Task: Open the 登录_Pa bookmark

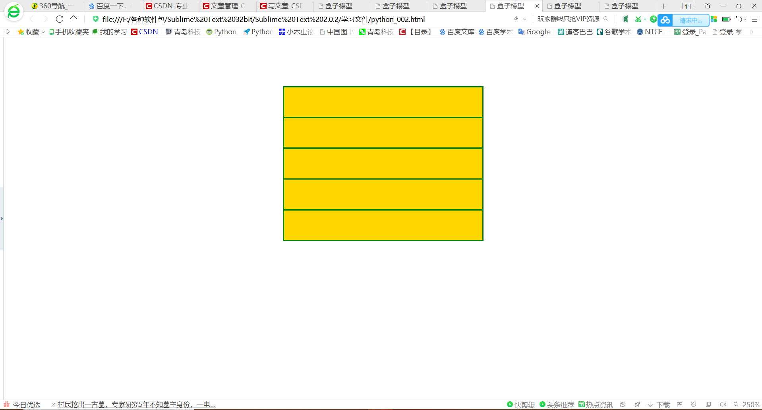Action: (x=690, y=32)
